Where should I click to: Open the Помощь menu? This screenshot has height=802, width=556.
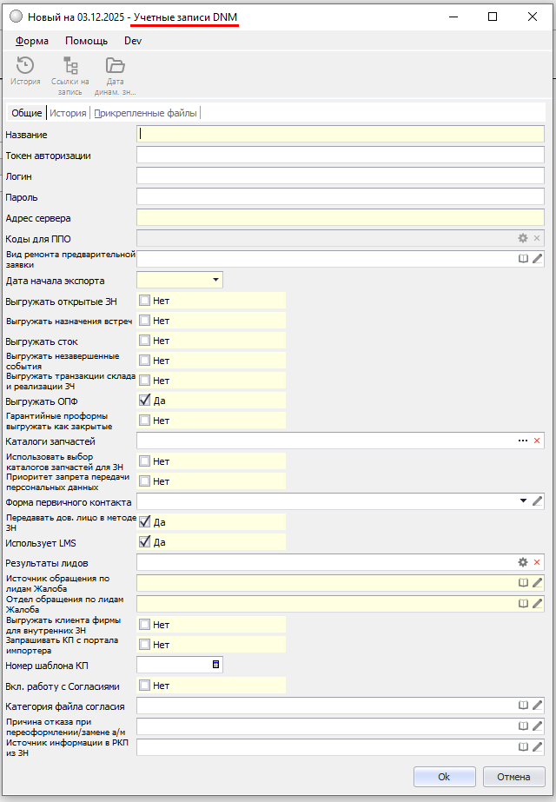coord(87,41)
